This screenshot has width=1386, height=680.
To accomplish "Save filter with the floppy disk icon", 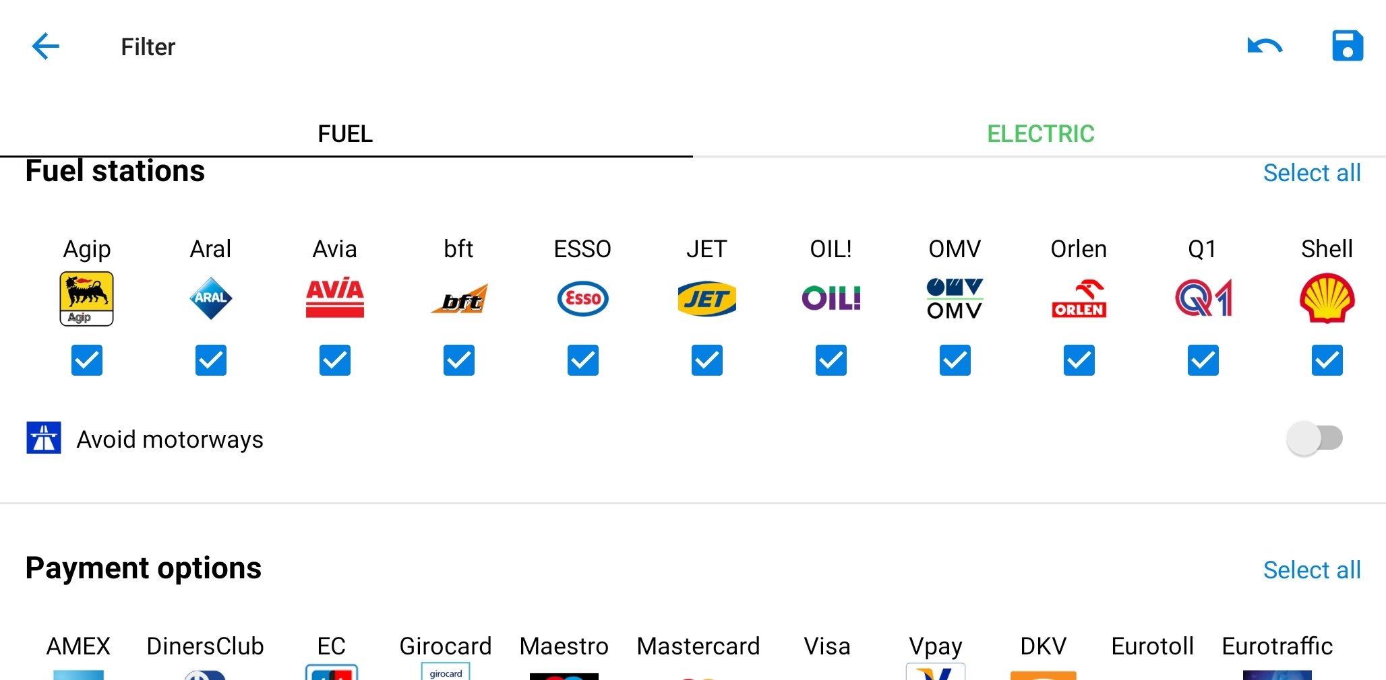I will coord(1348,46).
